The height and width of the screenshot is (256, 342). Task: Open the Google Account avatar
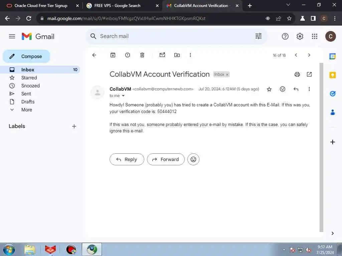331,36
